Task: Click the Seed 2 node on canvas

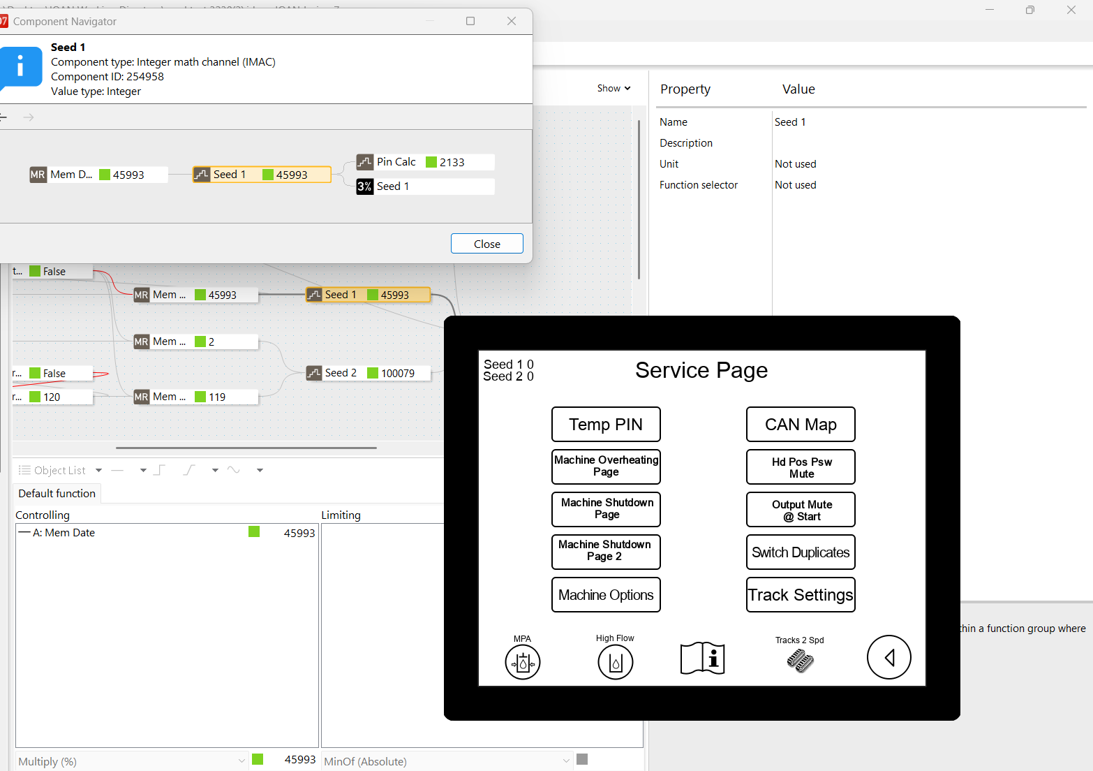Action: tap(367, 373)
